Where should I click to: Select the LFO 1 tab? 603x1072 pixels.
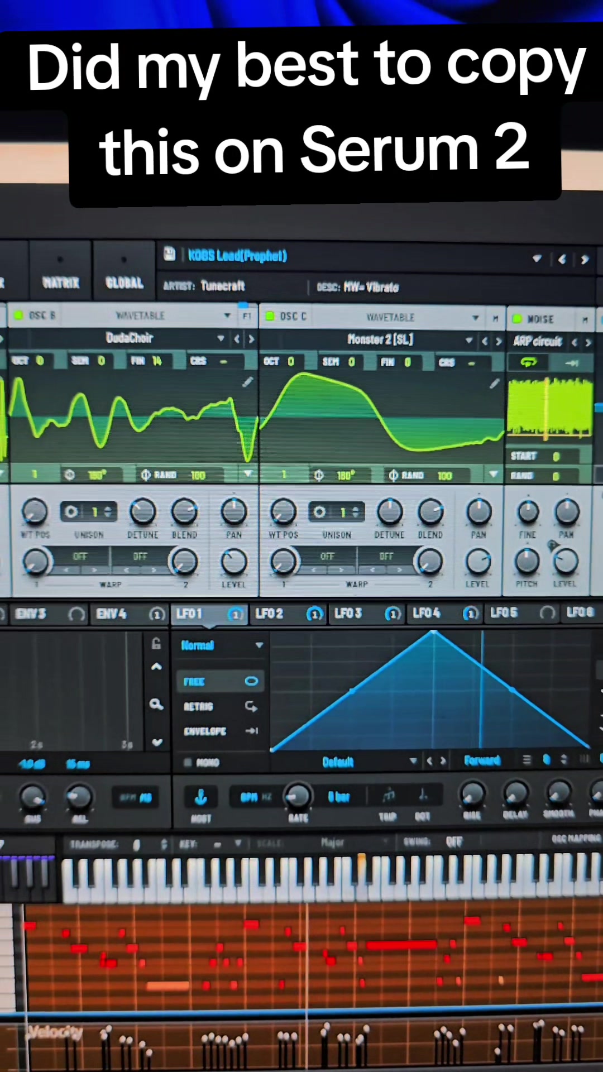pos(189,614)
